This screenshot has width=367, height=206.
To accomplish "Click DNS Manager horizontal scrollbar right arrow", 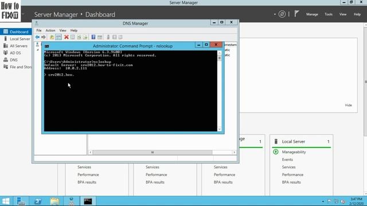I will [234, 152].
